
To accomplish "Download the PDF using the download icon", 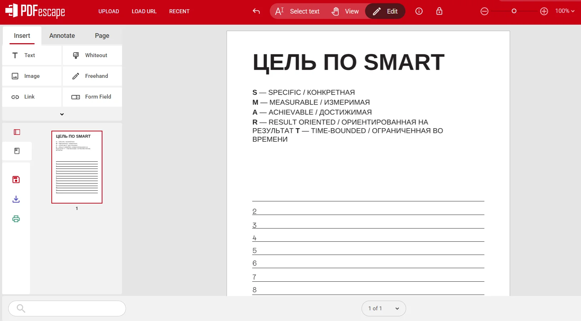I will 16,199.
